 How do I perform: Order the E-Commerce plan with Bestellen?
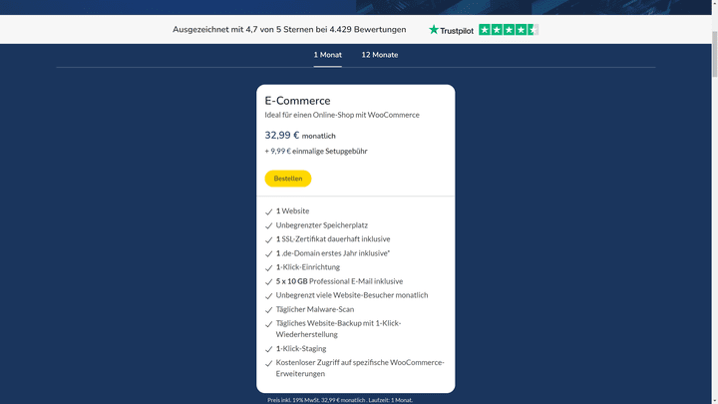[288, 179]
